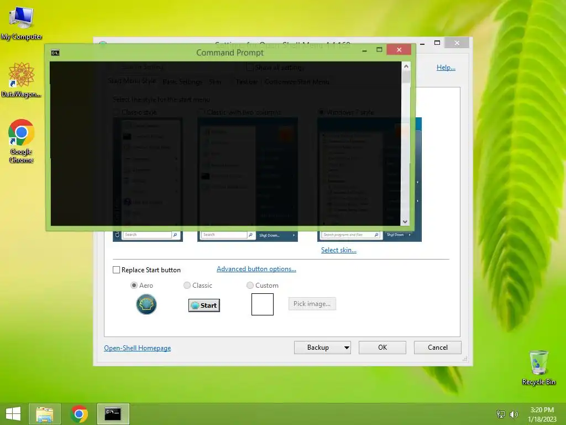Screen dimensions: 566x425
Task: Open My Computer desktop icon
Action: click(x=22, y=23)
